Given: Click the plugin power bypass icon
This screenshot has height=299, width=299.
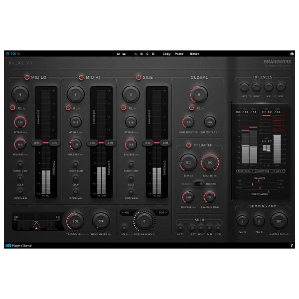Looking at the screenshot, I should coord(7,54).
